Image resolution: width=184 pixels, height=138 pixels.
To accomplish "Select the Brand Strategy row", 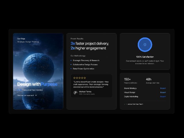I will click(x=131, y=88).
